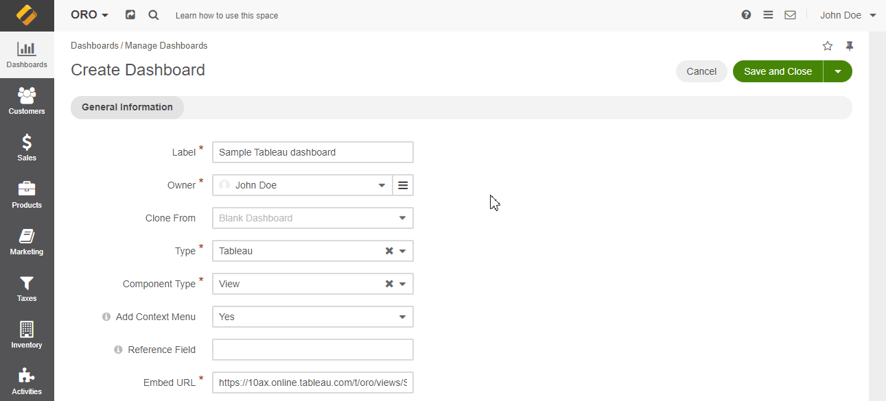Open the search magnifier icon in top bar

click(x=153, y=15)
